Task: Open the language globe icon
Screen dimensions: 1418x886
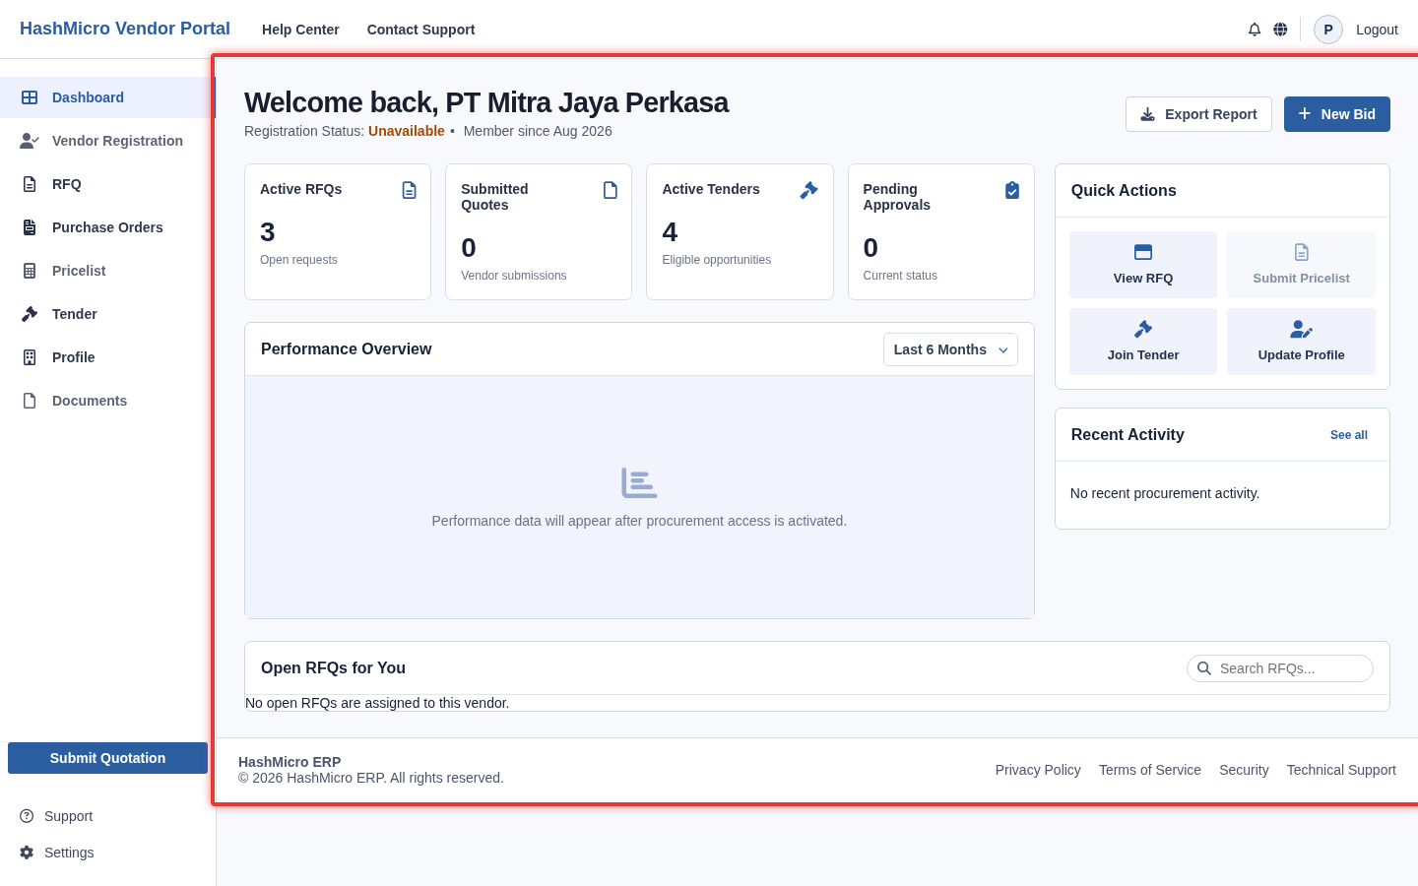Action: tap(1280, 30)
